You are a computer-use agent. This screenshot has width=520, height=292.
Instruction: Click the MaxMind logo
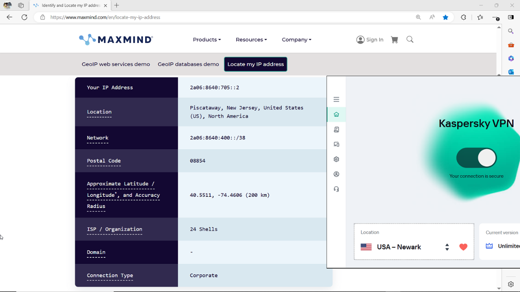(116, 40)
